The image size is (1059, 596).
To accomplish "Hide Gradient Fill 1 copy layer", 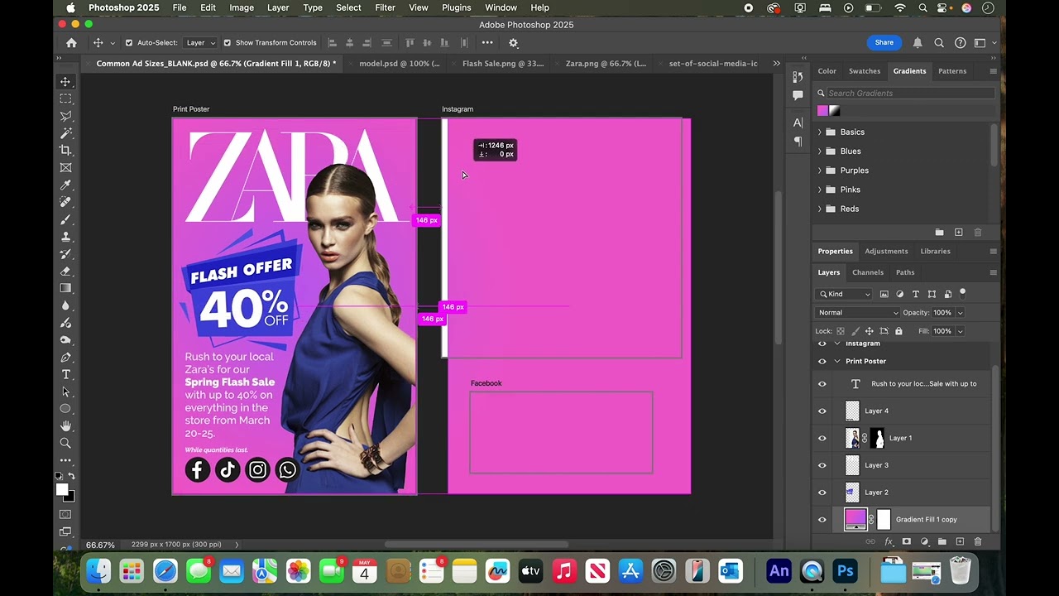I will click(x=822, y=520).
